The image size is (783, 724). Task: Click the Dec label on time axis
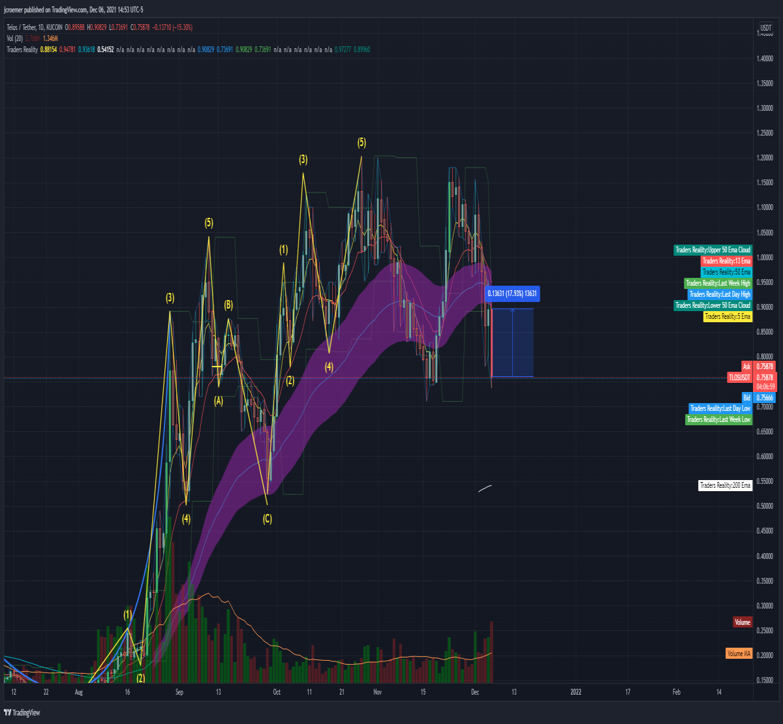474,691
